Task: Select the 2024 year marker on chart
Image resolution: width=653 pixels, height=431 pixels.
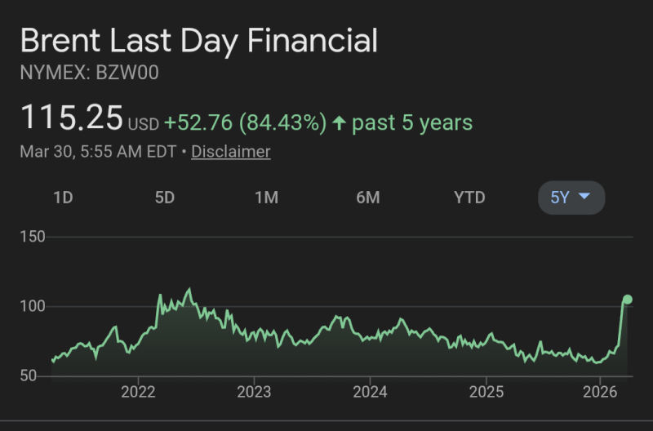Action: point(370,391)
